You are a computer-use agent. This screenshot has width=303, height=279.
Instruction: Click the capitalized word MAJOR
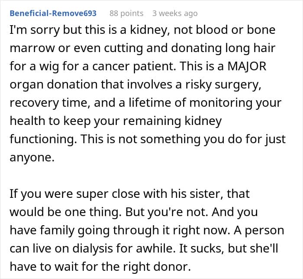(247, 66)
